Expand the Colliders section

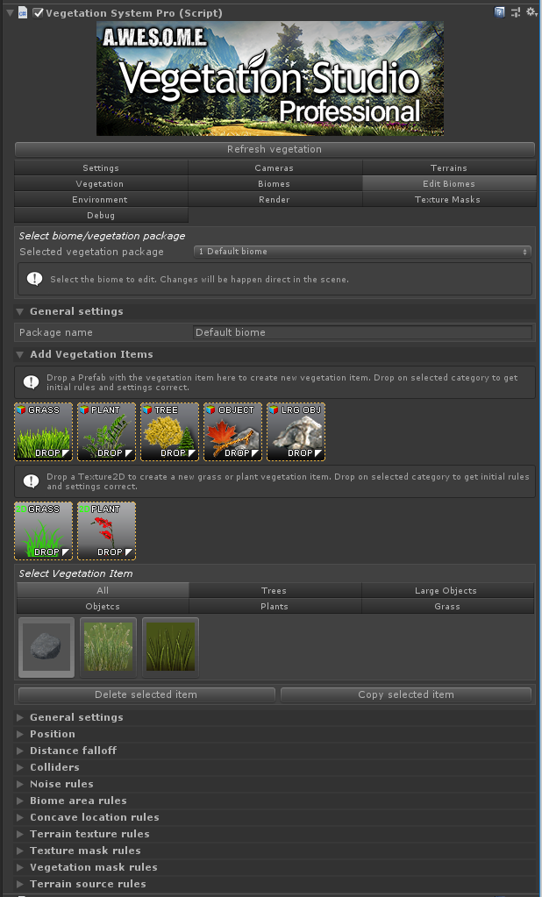tap(20, 767)
